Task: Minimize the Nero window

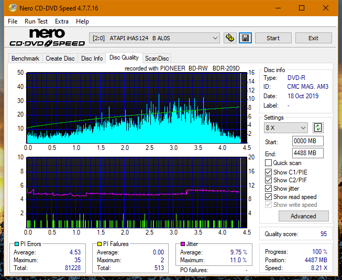Action: pos(278,8)
